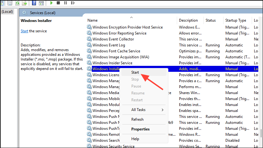Click the 'Shares Win...' description cell

coord(189,93)
